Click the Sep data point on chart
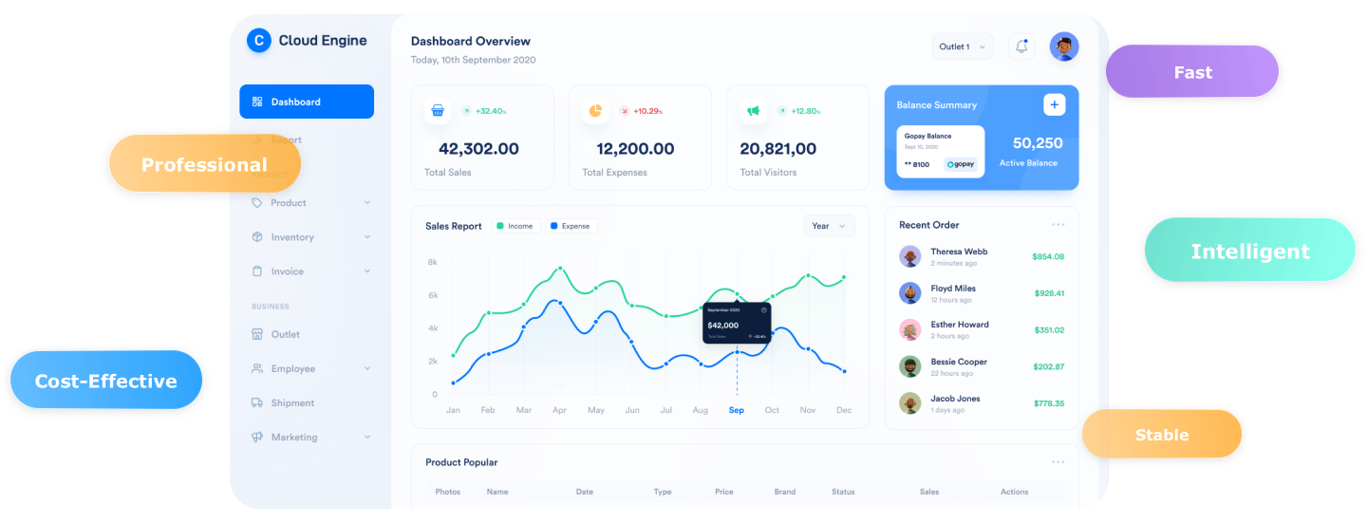Screen dimensions: 1367x523 coord(737,352)
